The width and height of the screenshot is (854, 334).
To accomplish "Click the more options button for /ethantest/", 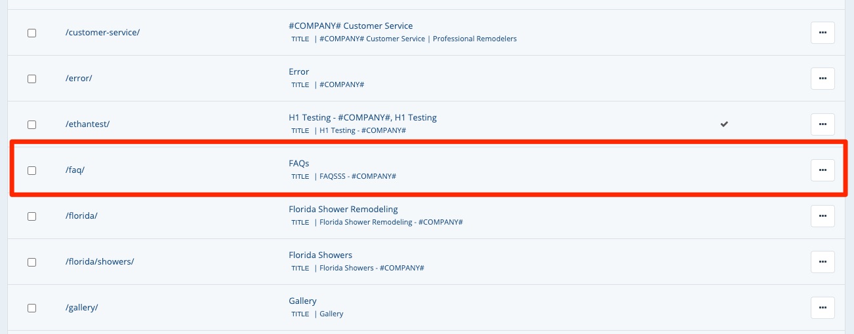I will tap(823, 124).
